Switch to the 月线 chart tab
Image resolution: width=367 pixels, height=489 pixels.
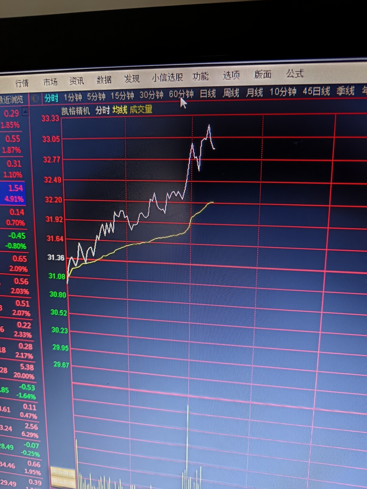tap(254, 92)
